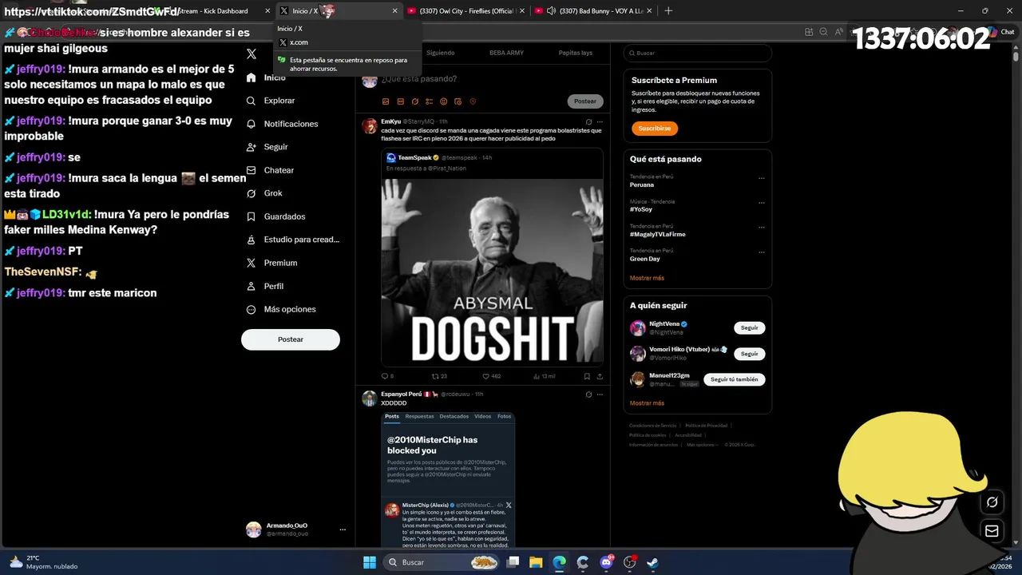1022x575 pixels.
Task: Add GIF to the post composer
Action: point(400,101)
